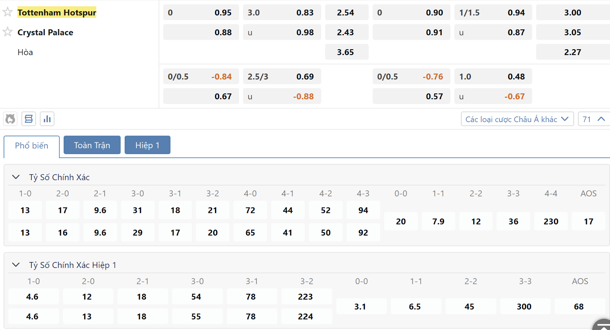Image resolution: width=610 pixels, height=330 pixels.
Task: Select first-half handicap 0 odds 0.90
Action: point(411,13)
